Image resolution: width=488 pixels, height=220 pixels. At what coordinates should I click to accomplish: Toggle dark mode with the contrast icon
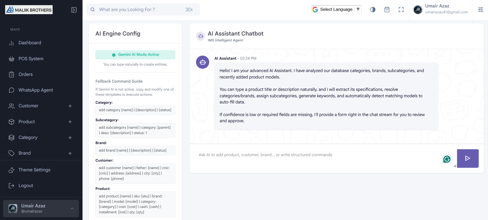click(373, 10)
